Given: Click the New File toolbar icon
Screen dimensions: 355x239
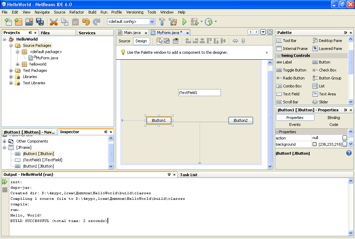Looking at the screenshot, I should click(8, 22).
